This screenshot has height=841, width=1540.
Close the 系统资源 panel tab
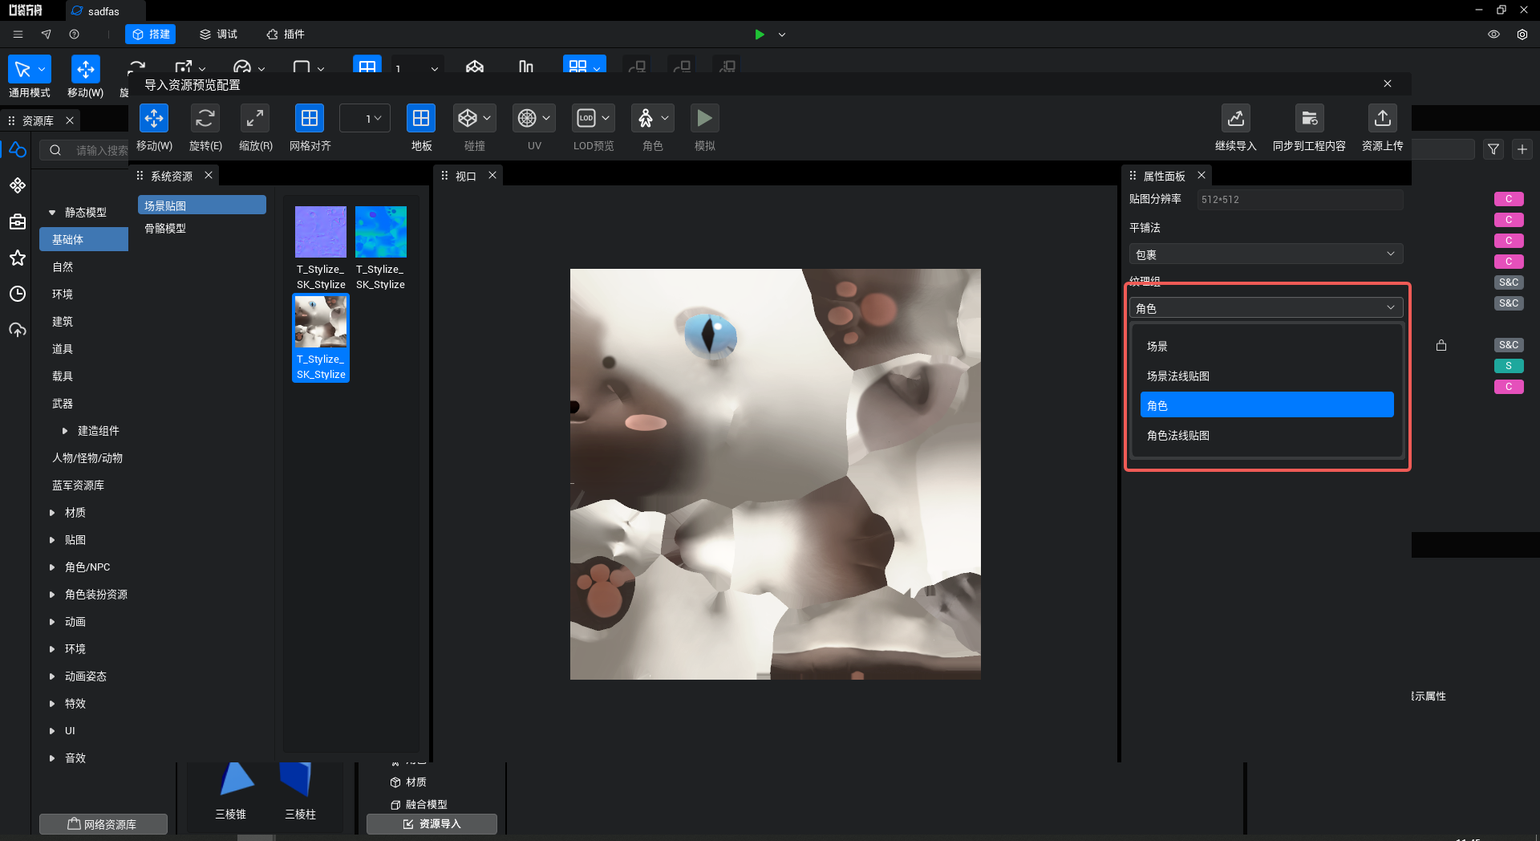tap(209, 175)
